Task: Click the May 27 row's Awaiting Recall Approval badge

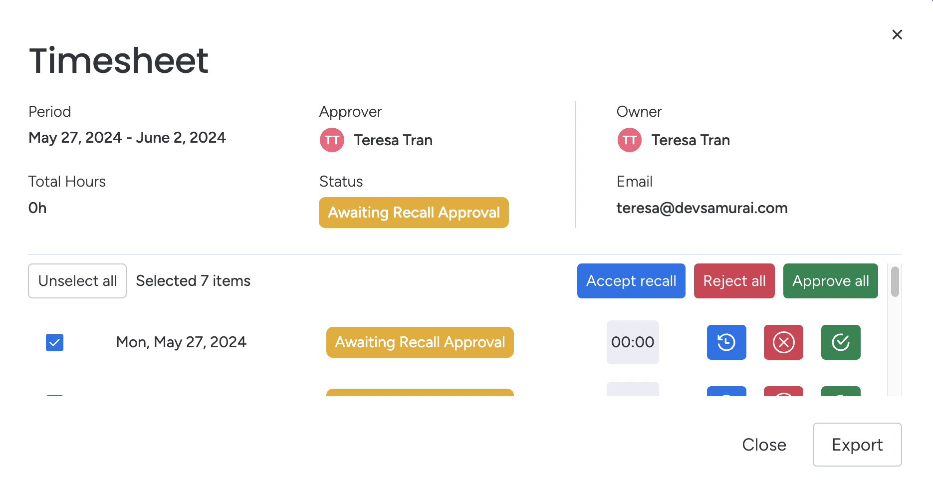Action: tap(420, 342)
